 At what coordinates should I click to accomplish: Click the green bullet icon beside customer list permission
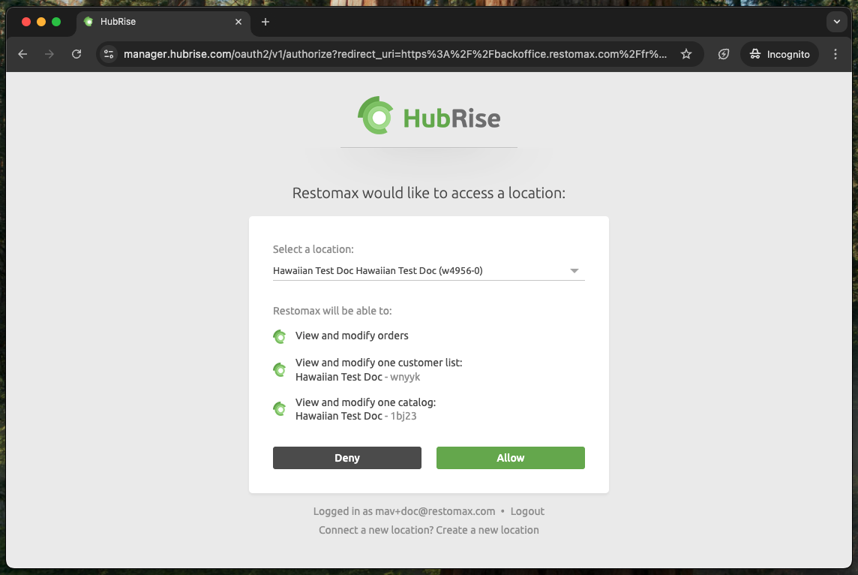pyautogui.click(x=280, y=369)
